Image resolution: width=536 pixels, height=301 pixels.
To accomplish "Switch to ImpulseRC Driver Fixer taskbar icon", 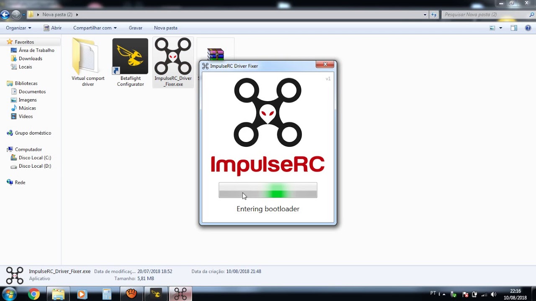I will pyautogui.click(x=180, y=294).
